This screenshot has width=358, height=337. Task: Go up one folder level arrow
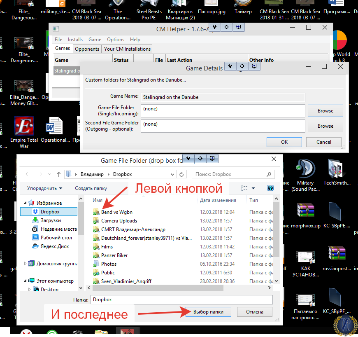[59, 174]
